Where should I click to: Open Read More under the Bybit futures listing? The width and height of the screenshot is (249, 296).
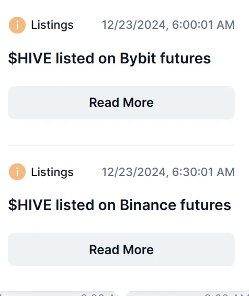point(121,103)
